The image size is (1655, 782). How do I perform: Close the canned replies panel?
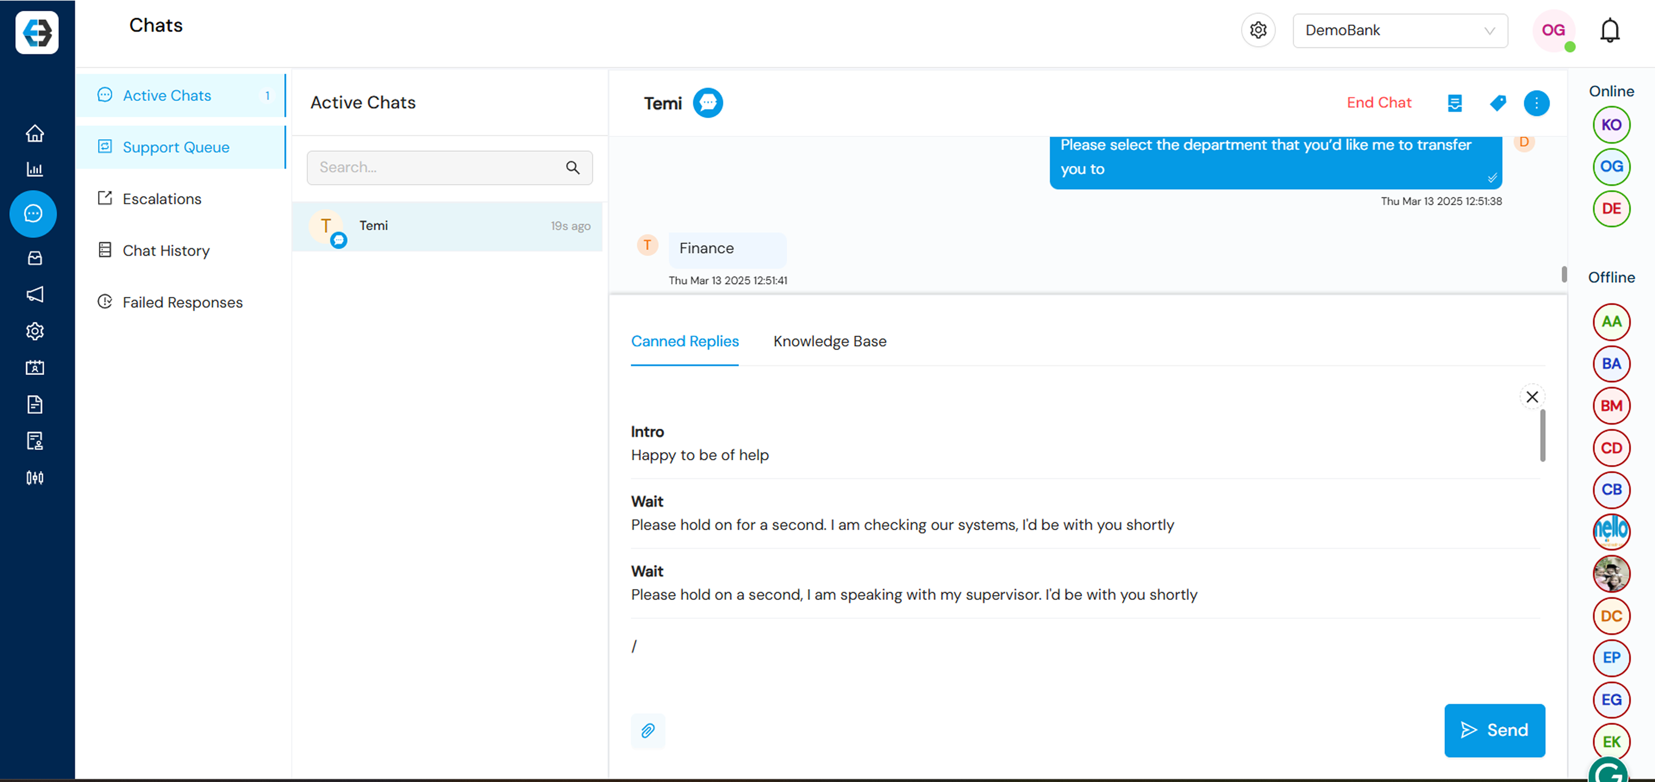point(1532,396)
